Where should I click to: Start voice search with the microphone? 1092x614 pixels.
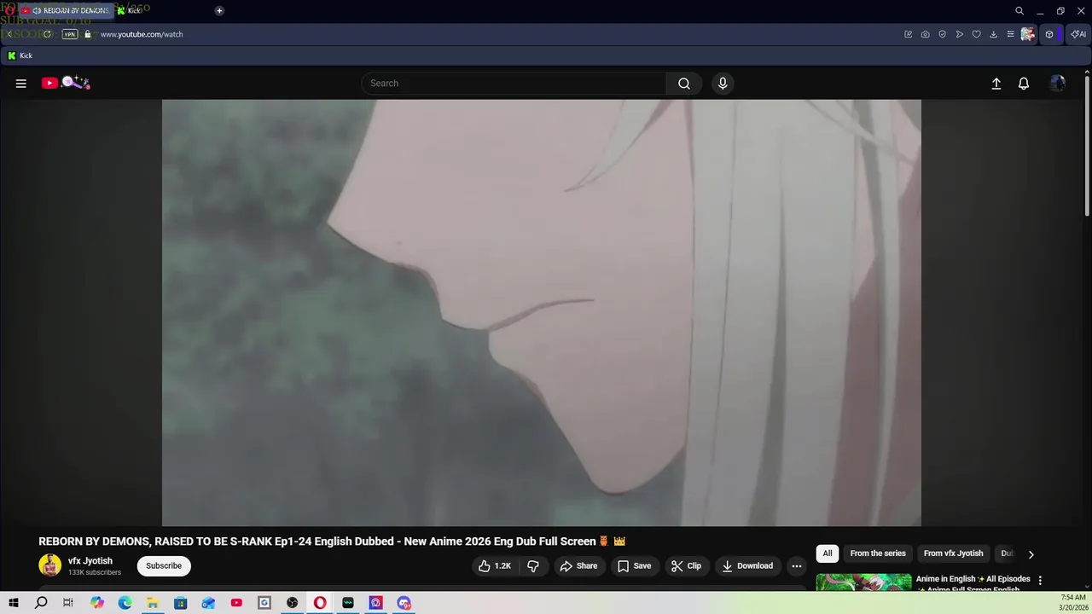tap(723, 84)
